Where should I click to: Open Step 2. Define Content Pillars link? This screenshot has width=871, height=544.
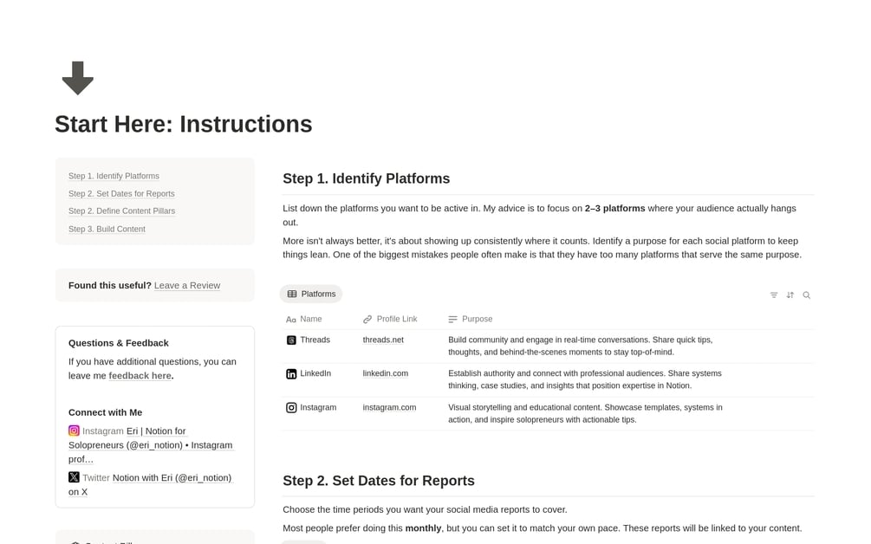coord(121,211)
